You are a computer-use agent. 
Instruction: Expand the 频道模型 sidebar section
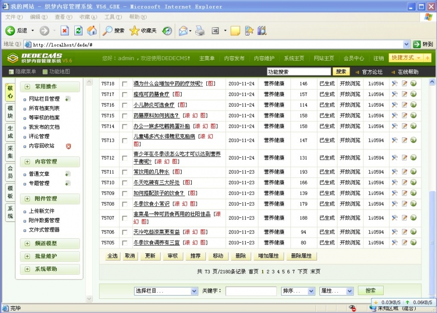tap(50, 244)
